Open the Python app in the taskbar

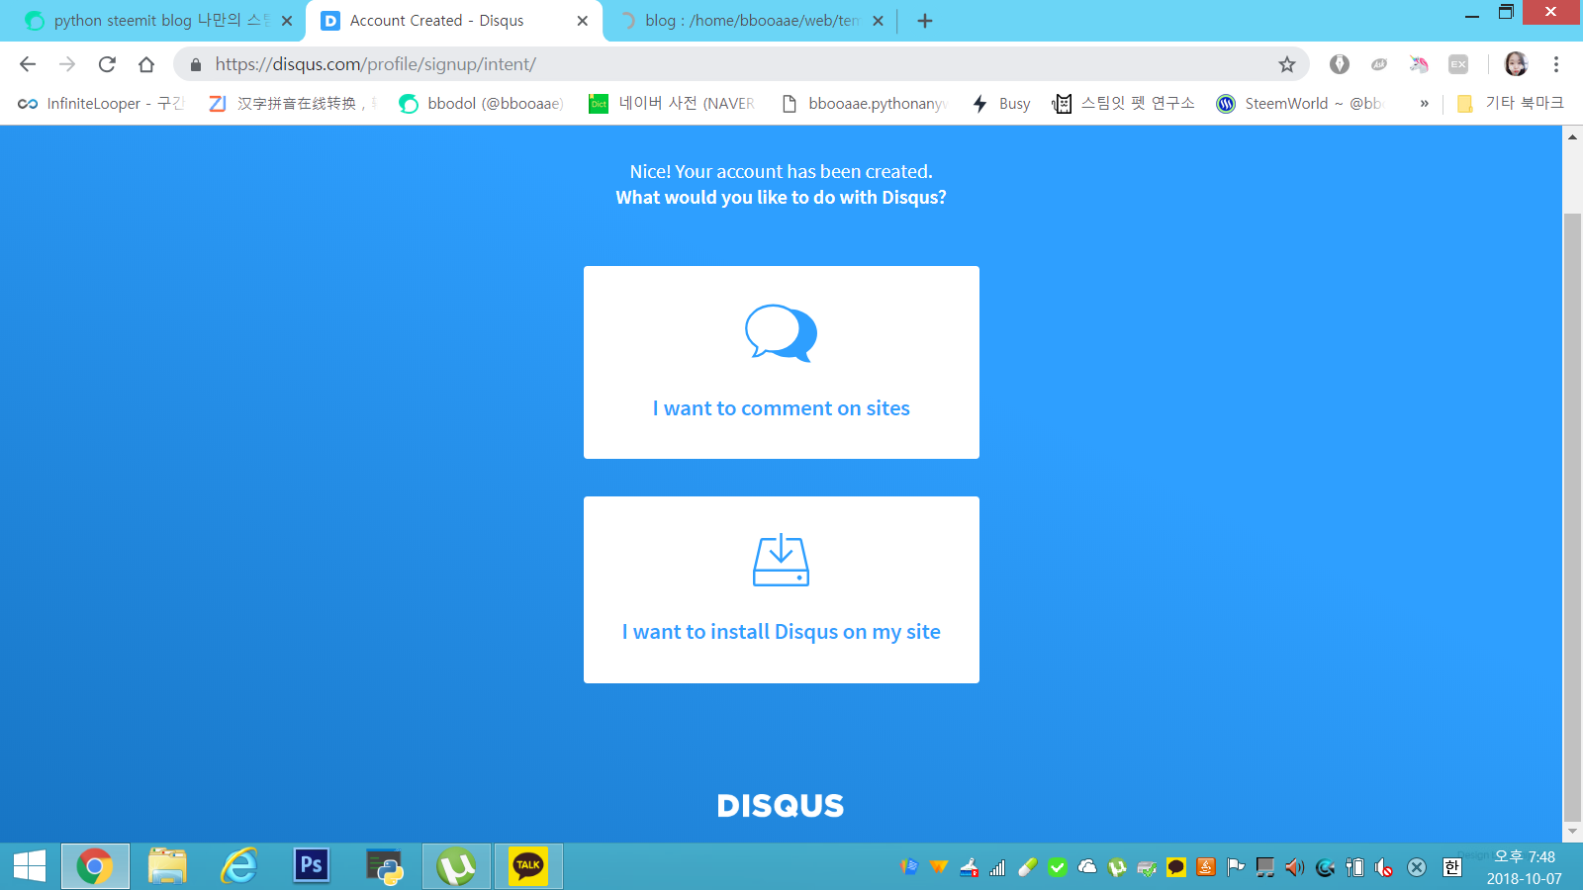(384, 866)
